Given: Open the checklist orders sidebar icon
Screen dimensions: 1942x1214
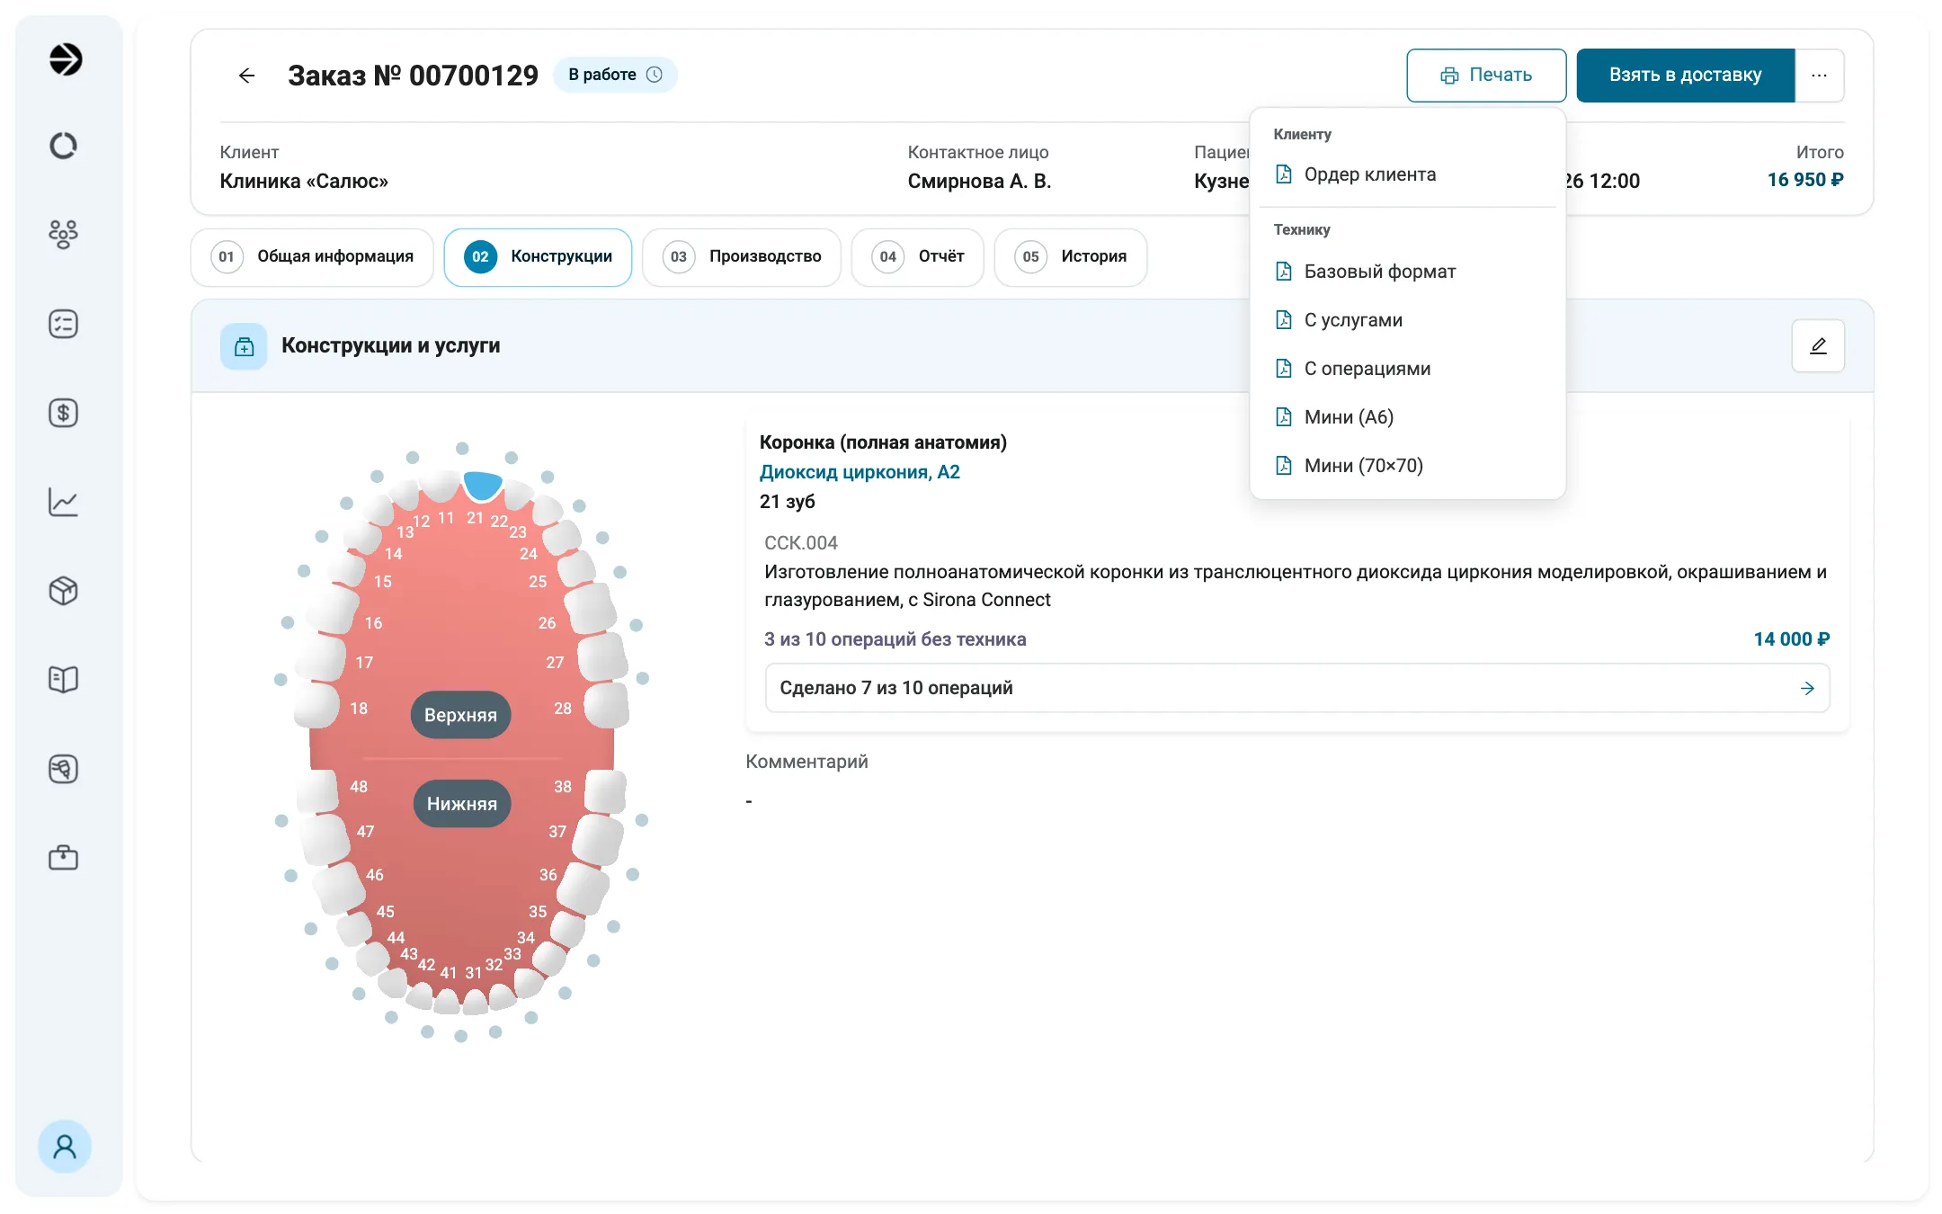Looking at the screenshot, I should click(x=63, y=324).
